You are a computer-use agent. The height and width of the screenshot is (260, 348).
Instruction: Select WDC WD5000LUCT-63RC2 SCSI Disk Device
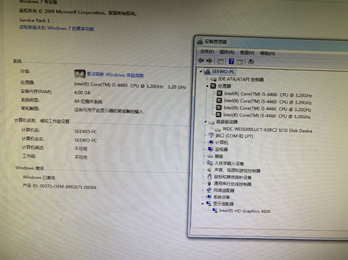point(267,130)
